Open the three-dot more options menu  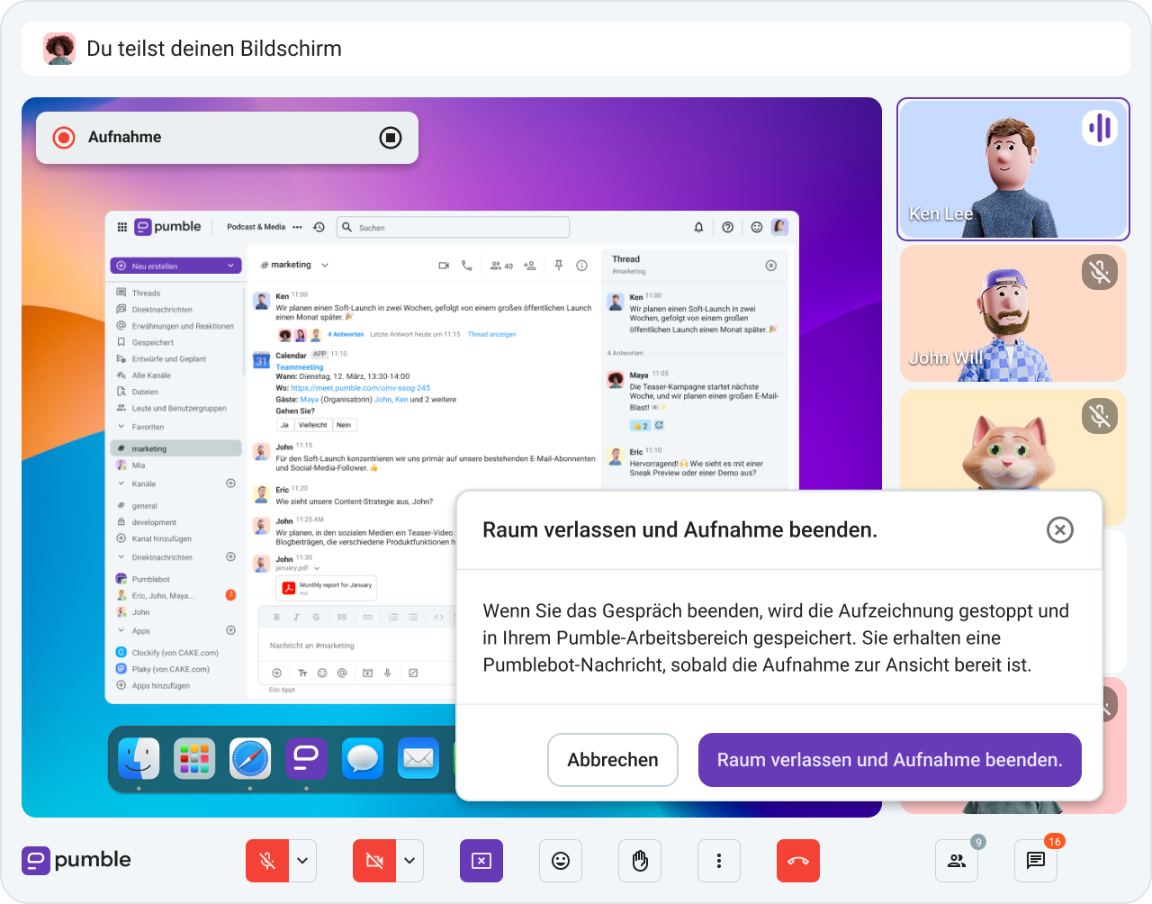718,861
